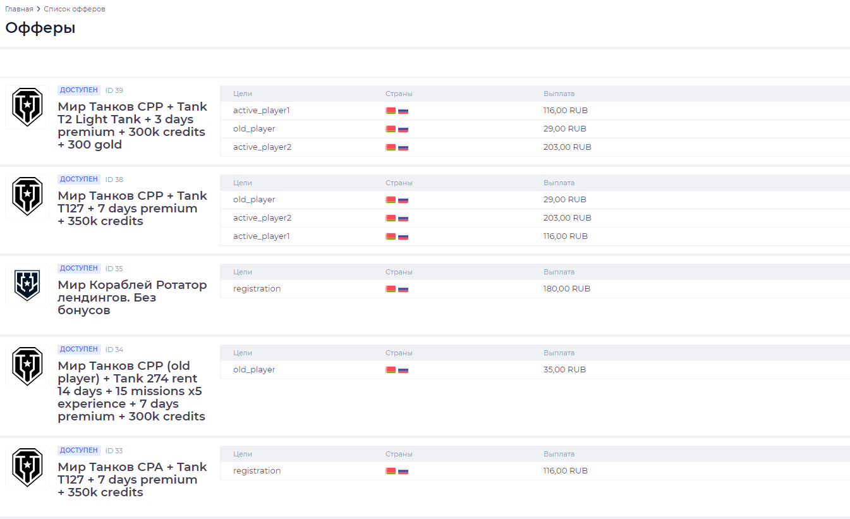The height and width of the screenshot is (519, 850).
Task: Click registration goal in offer ID 35
Action: pyautogui.click(x=257, y=289)
